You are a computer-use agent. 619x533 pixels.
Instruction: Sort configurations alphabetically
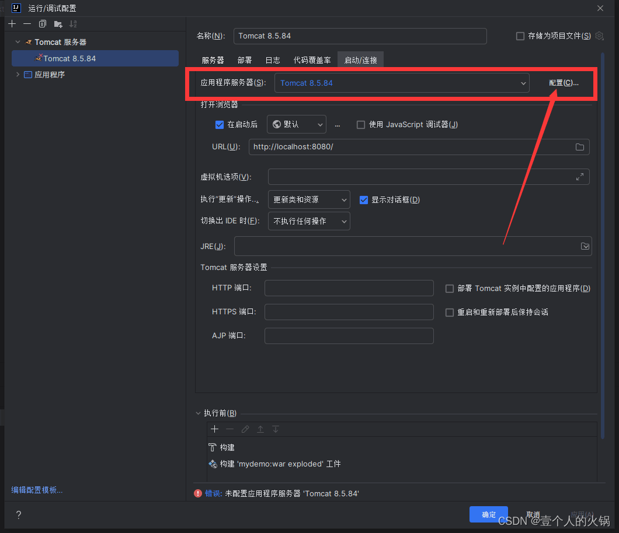click(x=73, y=24)
